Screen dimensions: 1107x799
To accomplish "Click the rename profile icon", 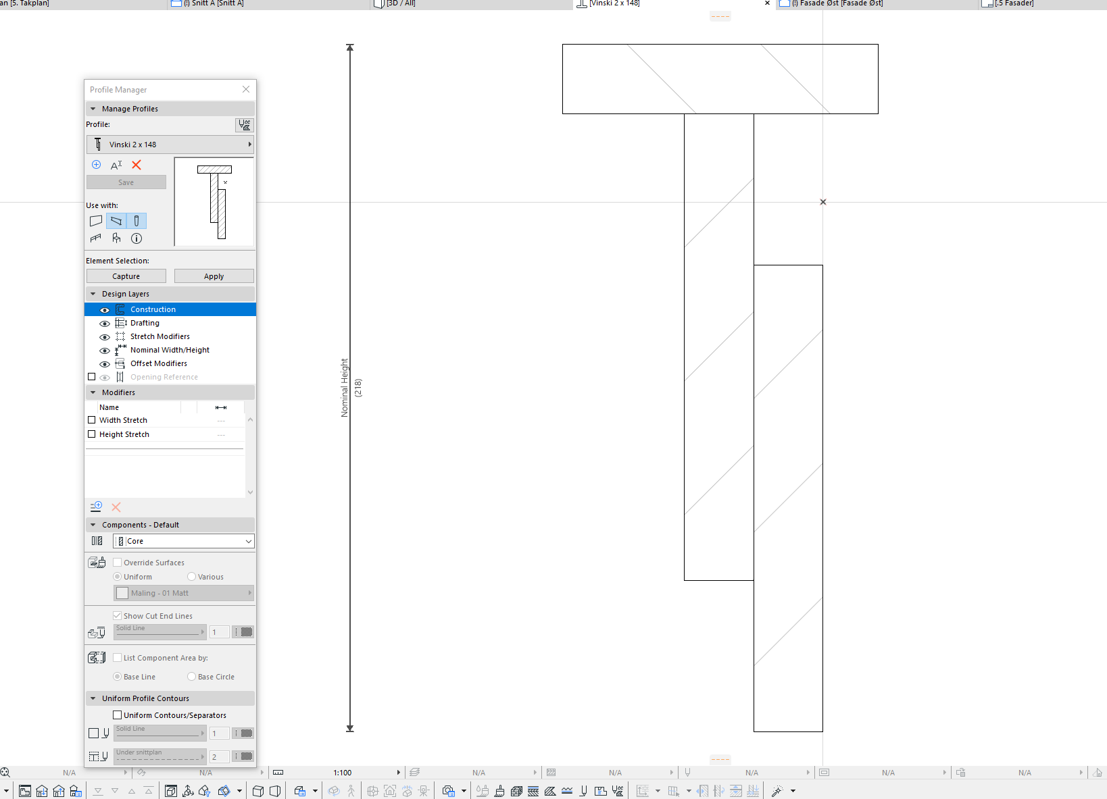I will pos(116,165).
